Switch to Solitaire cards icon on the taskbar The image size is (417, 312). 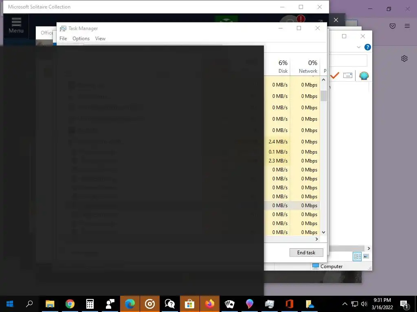pyautogui.click(x=230, y=304)
